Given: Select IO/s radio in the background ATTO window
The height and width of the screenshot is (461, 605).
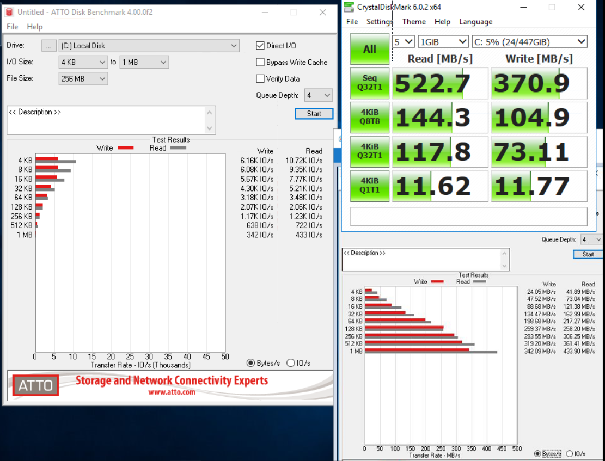Looking at the screenshot, I should click(570, 454).
